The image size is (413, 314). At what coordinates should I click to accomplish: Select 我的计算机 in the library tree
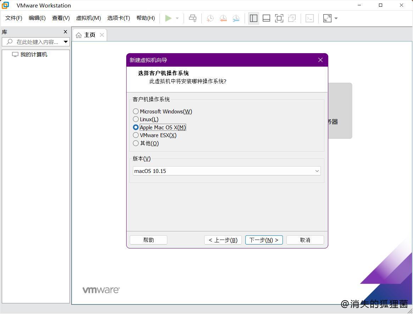click(x=34, y=55)
